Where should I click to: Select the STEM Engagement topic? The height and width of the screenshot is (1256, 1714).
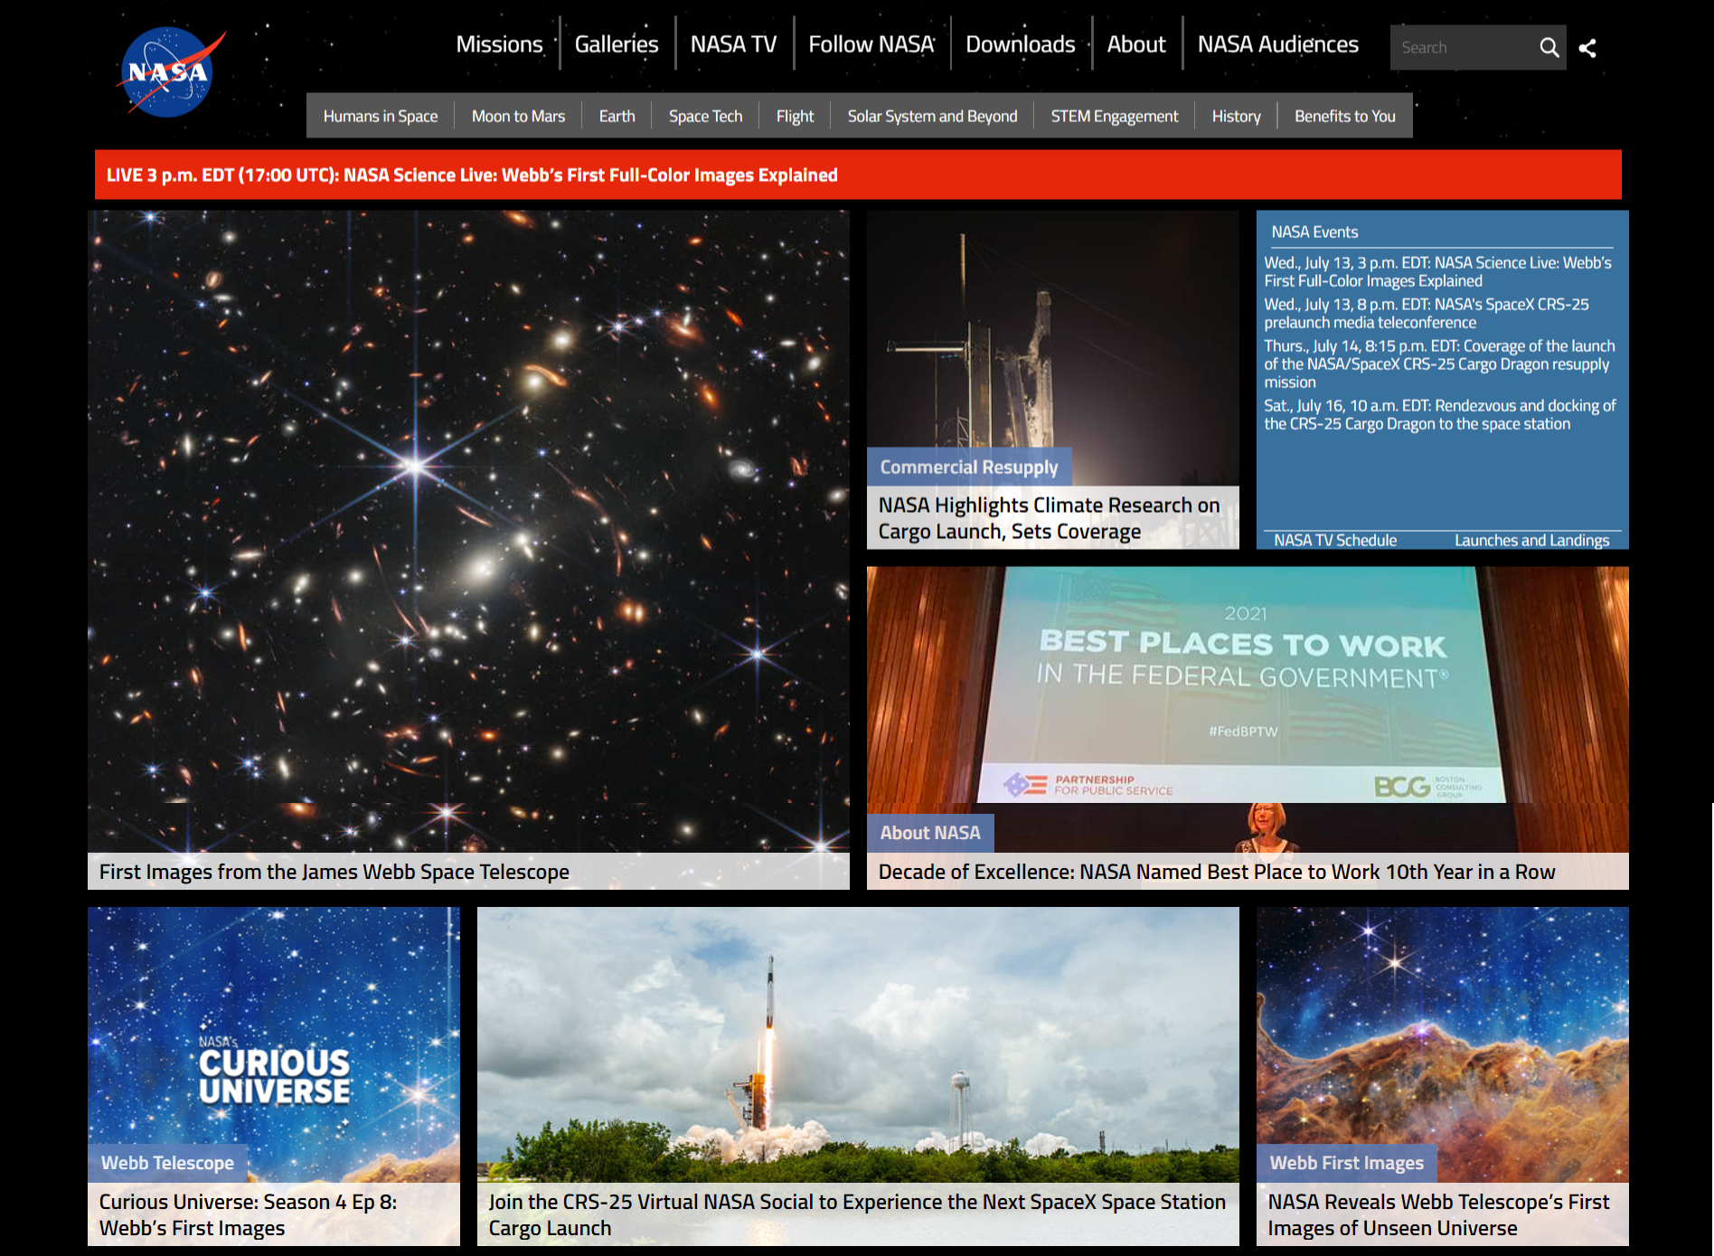[x=1114, y=116]
